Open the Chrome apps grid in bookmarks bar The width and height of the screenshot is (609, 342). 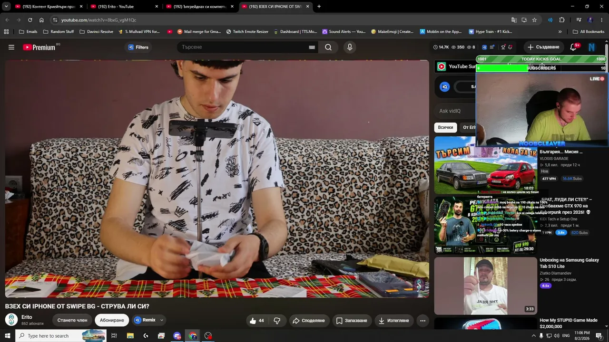click(6, 32)
